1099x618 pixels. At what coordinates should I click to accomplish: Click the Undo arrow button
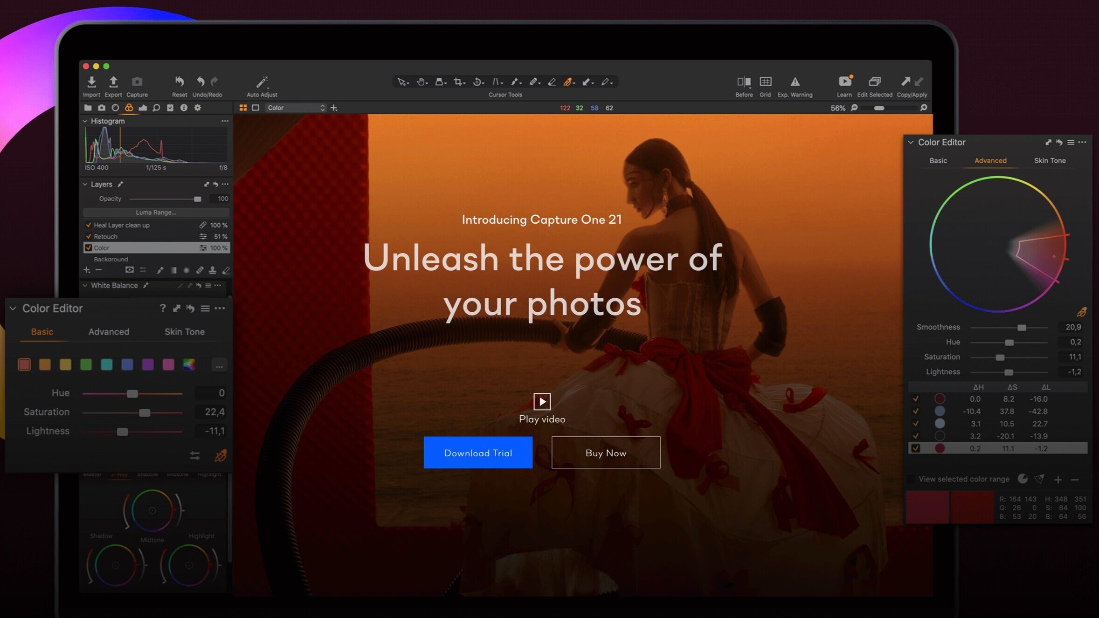coord(200,82)
